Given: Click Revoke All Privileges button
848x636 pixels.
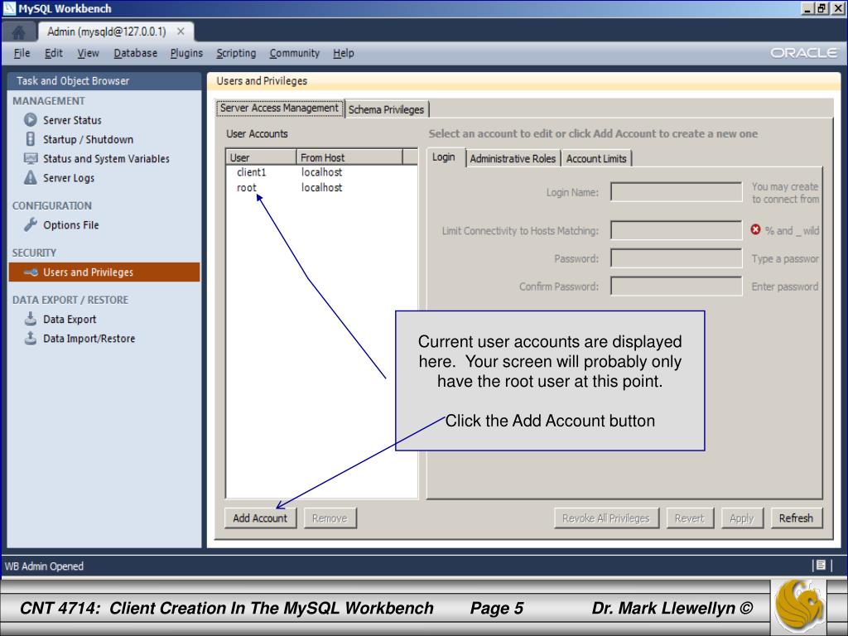Looking at the screenshot, I should pyautogui.click(x=605, y=518).
